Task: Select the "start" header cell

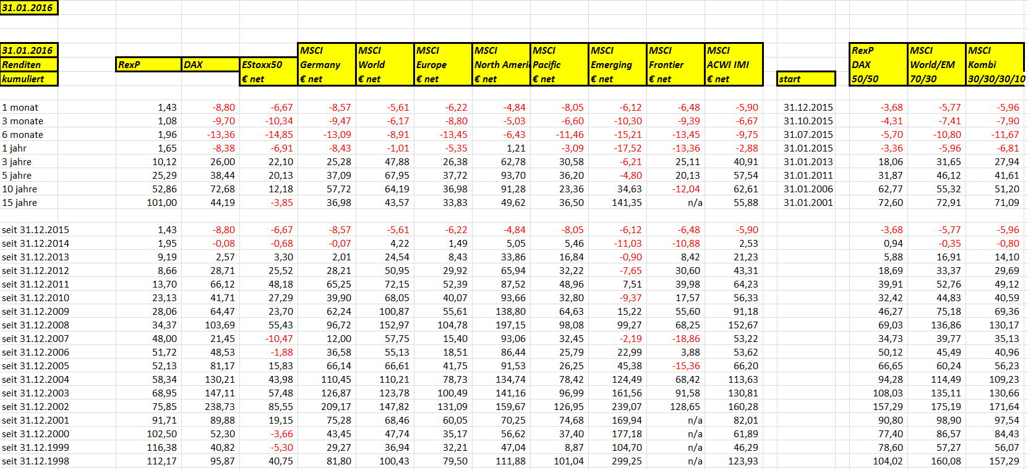Action: [x=806, y=79]
